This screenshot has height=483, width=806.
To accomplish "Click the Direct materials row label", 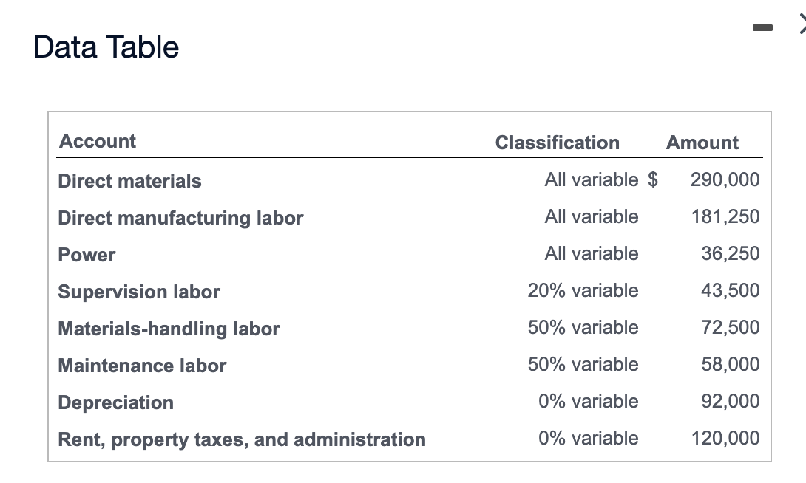I will pos(130,181).
